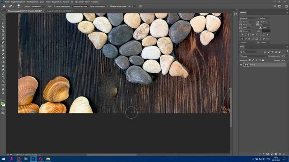Select the Frame tool
Viewport: 289px width, 162px height.
[3, 34]
